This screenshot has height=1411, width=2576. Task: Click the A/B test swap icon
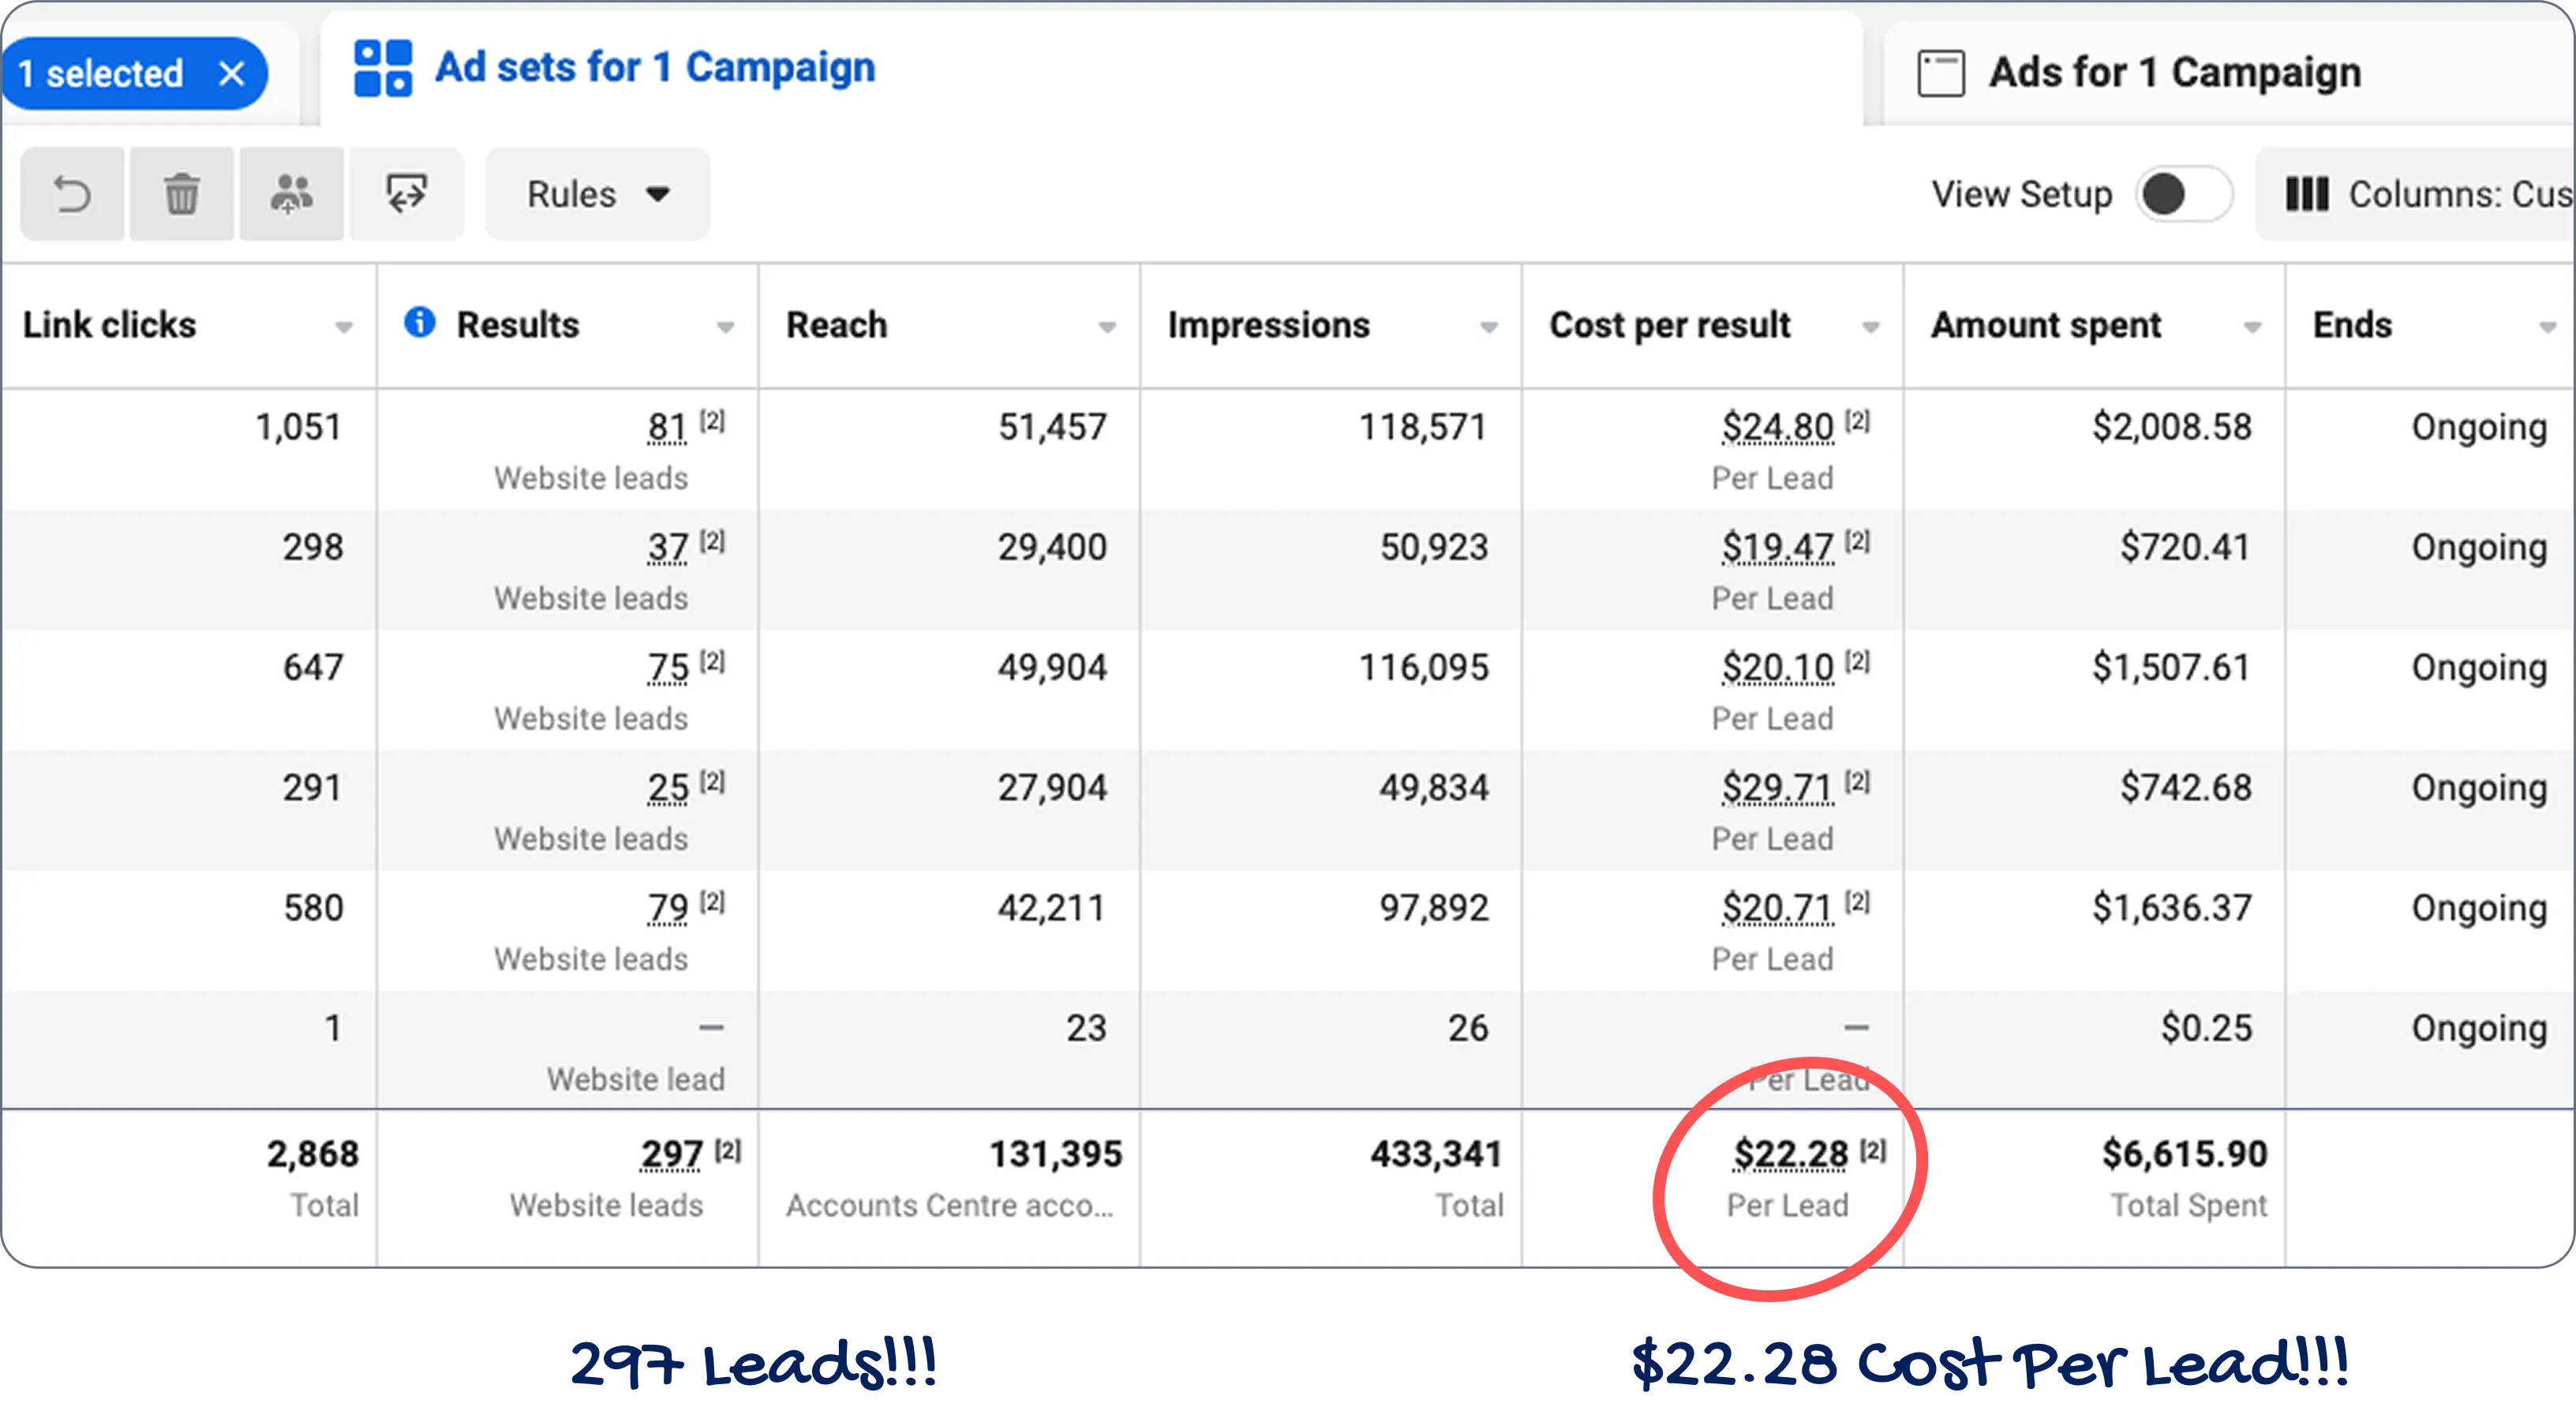click(406, 194)
